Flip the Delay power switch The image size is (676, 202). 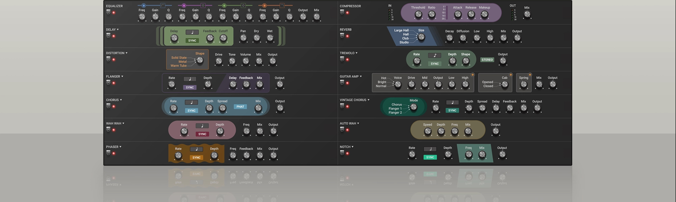[108, 35]
